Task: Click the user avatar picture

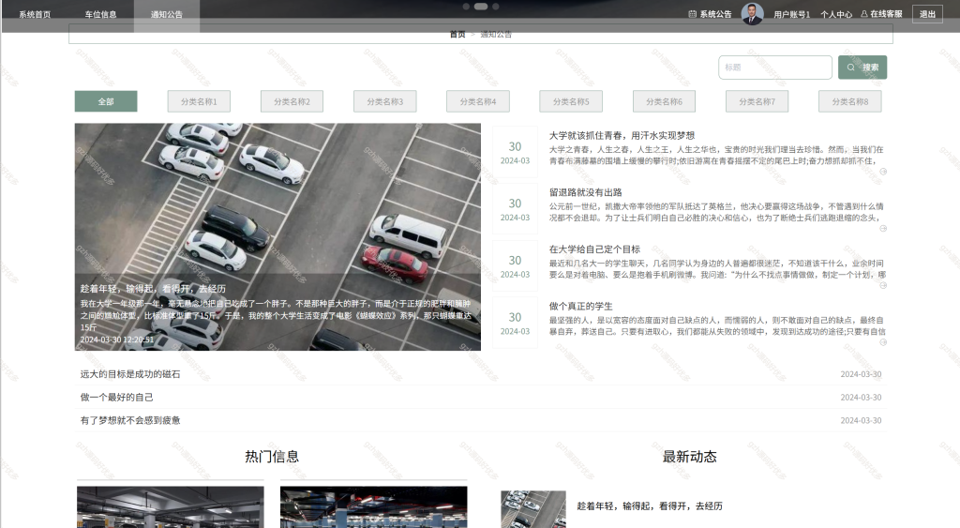Action: (x=752, y=13)
